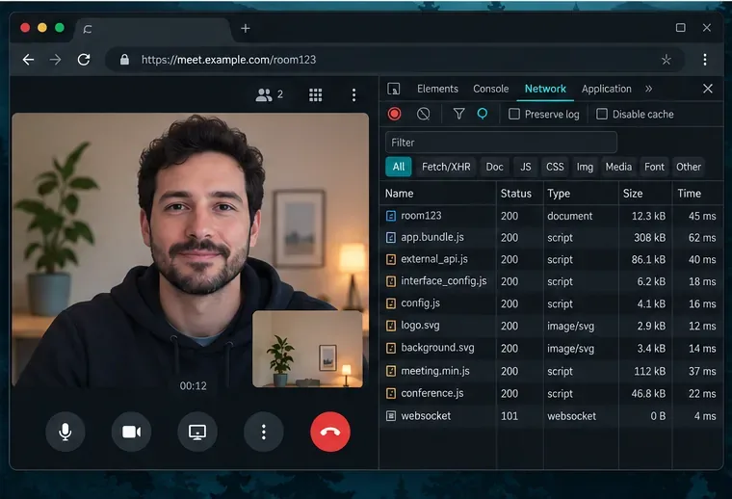This screenshot has width=732, height=499.
Task: Enable the Disable cache checkbox
Action: (602, 114)
